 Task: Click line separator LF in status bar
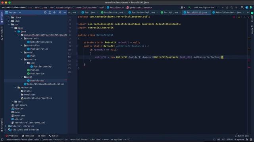(x=223, y=140)
